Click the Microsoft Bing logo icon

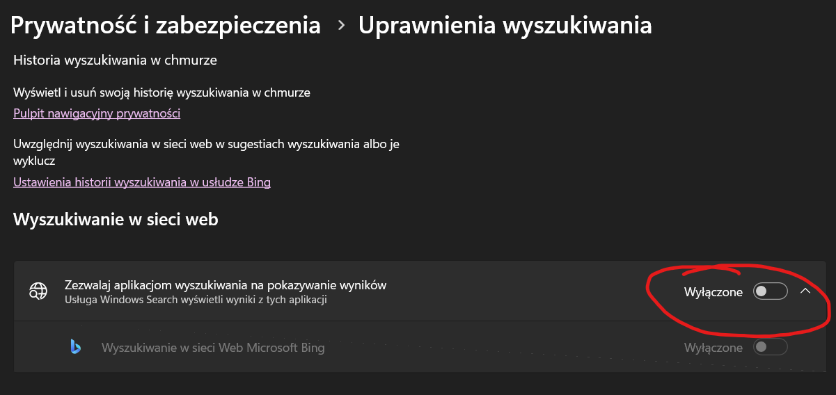pos(75,347)
